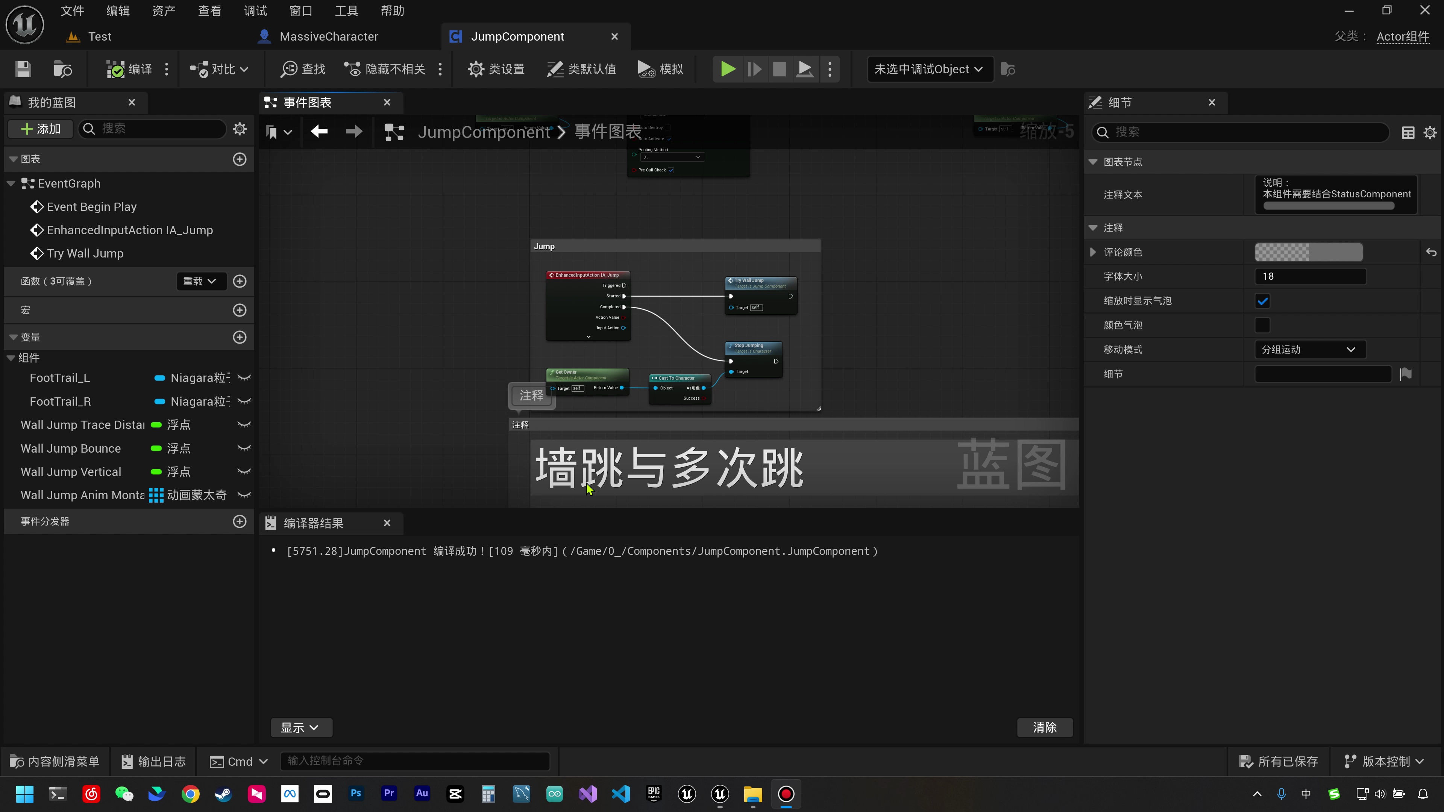1444x812 pixels.
Task: Enable 颜色气泡 checkbox
Action: (1262, 325)
